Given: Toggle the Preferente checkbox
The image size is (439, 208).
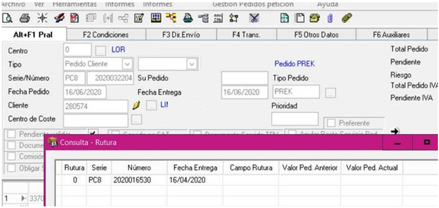Looking at the screenshot, I should [x=331, y=123].
